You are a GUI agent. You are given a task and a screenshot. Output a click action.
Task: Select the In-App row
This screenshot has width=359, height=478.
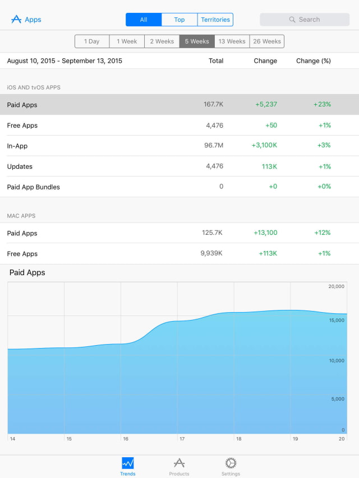click(179, 146)
